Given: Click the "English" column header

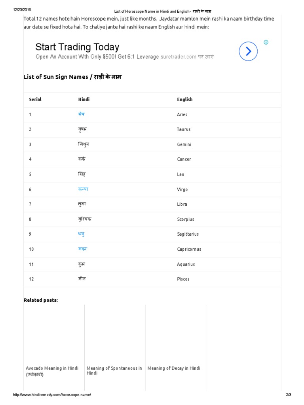Looking at the screenshot, I should (x=185, y=100).
